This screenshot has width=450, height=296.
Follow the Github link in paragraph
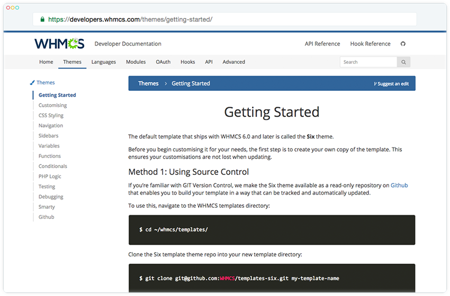pyautogui.click(x=399, y=186)
